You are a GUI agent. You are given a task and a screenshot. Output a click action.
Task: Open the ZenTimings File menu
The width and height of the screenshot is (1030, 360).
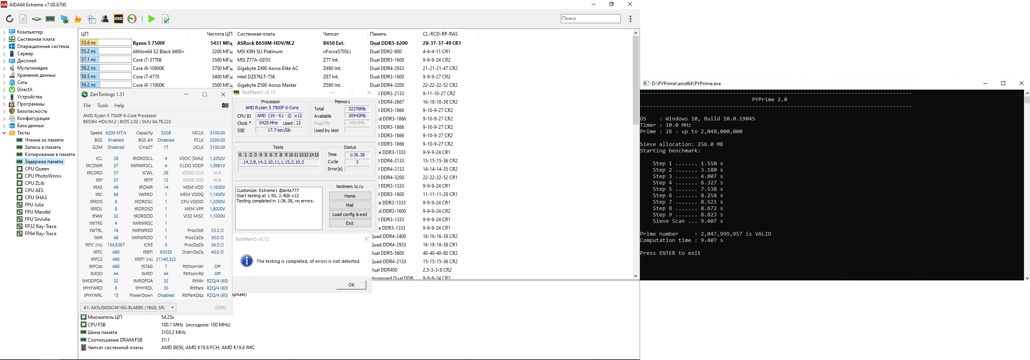(87, 106)
